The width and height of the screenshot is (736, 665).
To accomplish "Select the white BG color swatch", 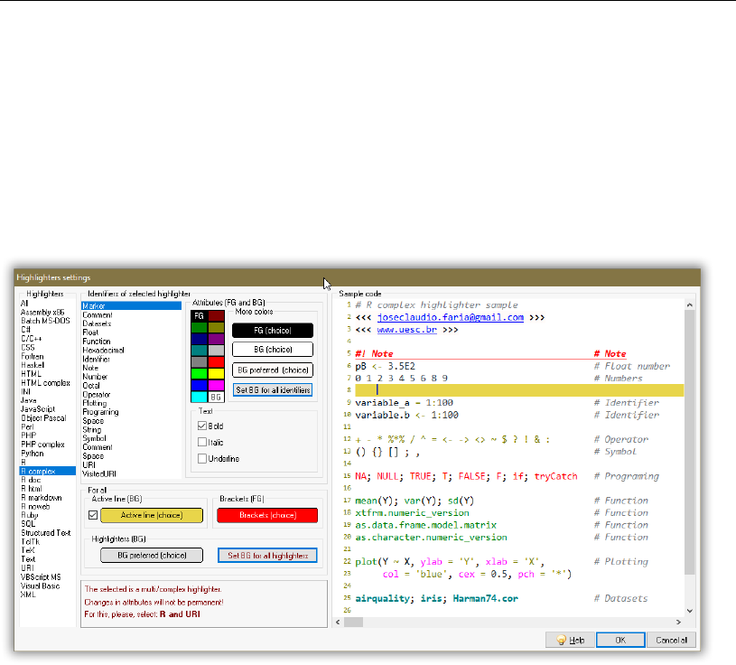I will (x=215, y=397).
